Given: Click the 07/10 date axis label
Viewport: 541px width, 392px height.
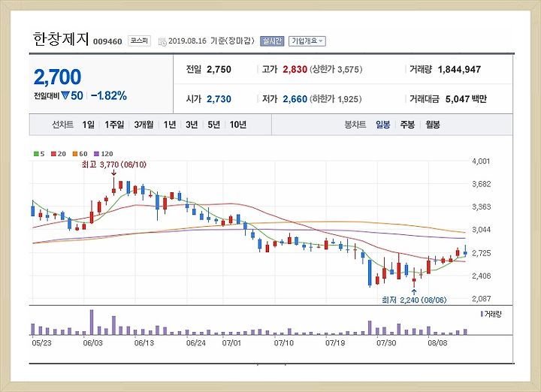Looking at the screenshot, I should click(283, 343).
